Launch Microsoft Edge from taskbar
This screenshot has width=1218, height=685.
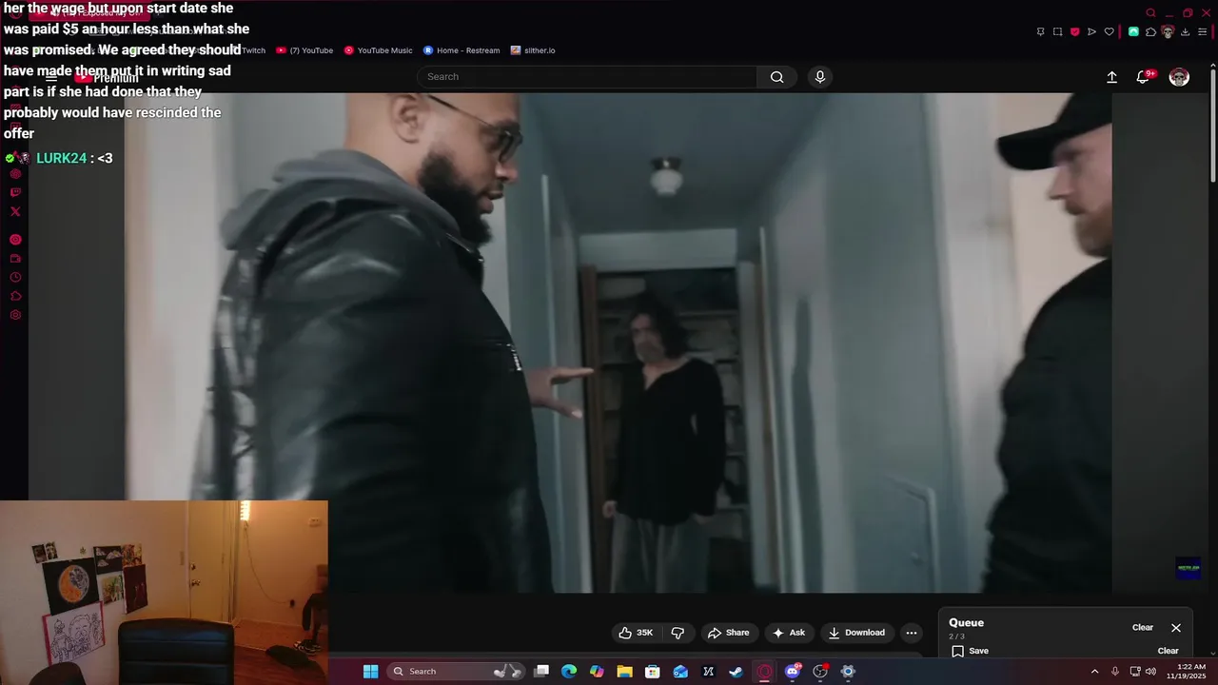tap(569, 672)
